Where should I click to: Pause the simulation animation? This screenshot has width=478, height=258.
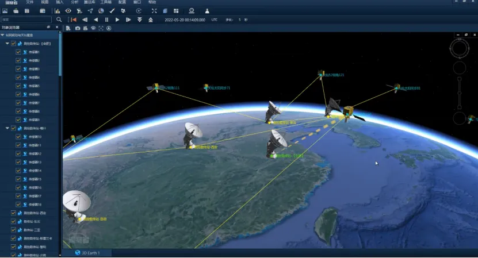(x=106, y=20)
